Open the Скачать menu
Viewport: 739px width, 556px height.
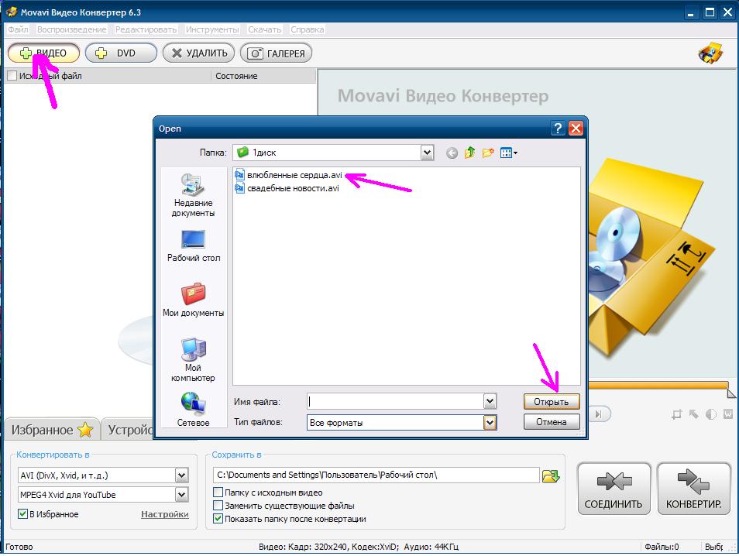pyautogui.click(x=264, y=29)
